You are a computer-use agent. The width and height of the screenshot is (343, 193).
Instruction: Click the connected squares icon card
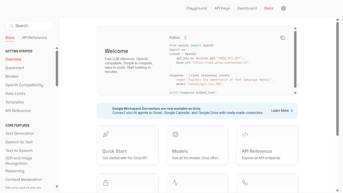[x=245, y=183]
